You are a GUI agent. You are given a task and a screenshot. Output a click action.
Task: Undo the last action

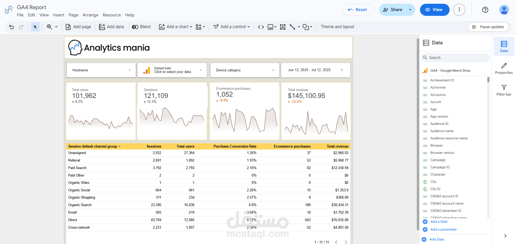pos(11,27)
